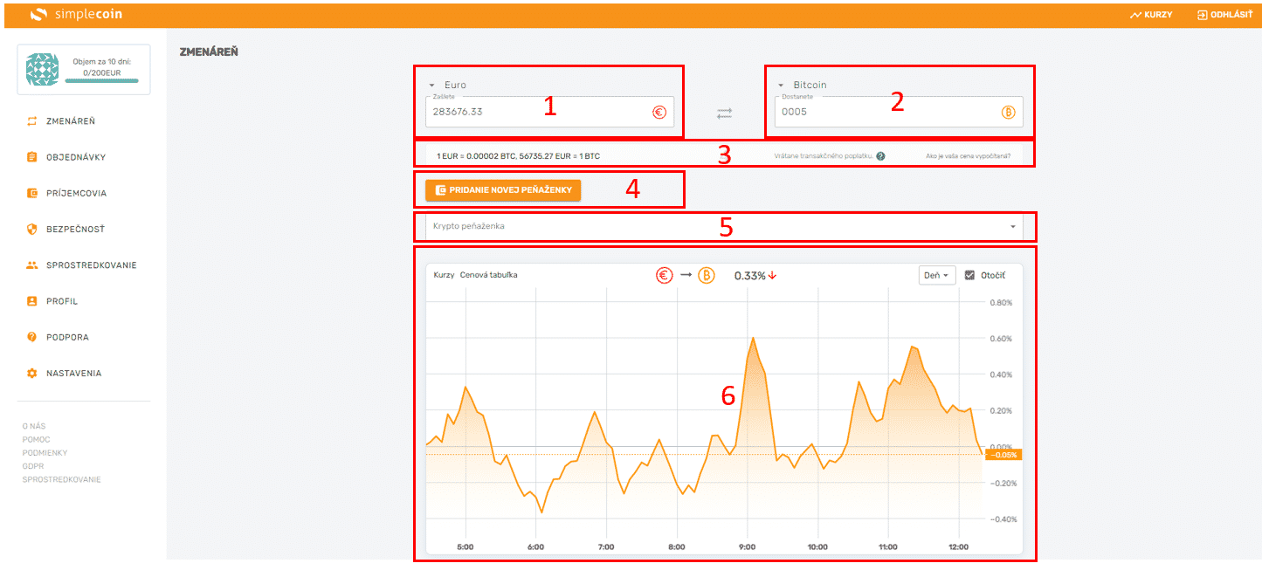The height and width of the screenshot is (577, 1262).
Task: Click the Objednávky clipboard icon
Action: click(32, 157)
